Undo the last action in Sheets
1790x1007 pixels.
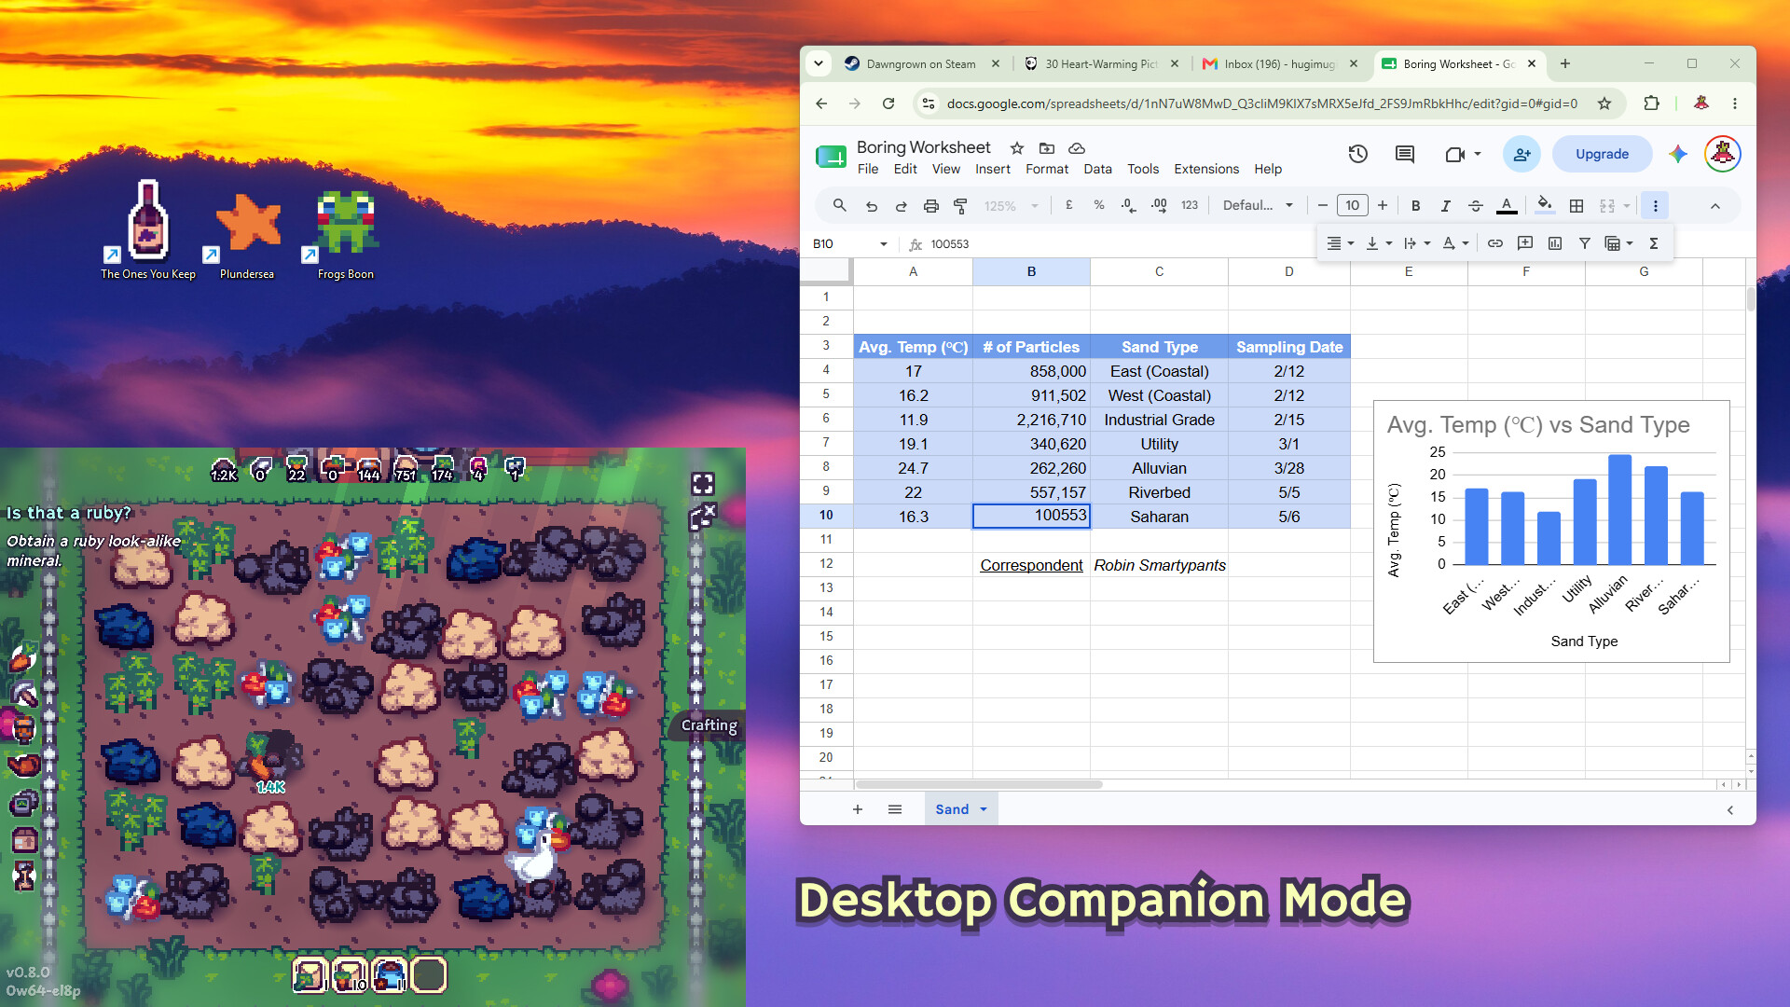pos(871,205)
